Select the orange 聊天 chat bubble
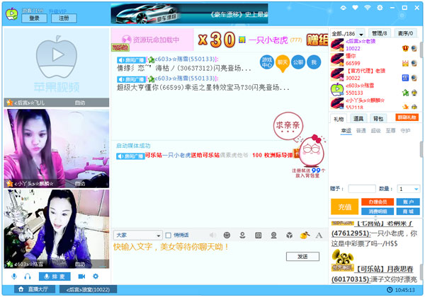 (283, 64)
